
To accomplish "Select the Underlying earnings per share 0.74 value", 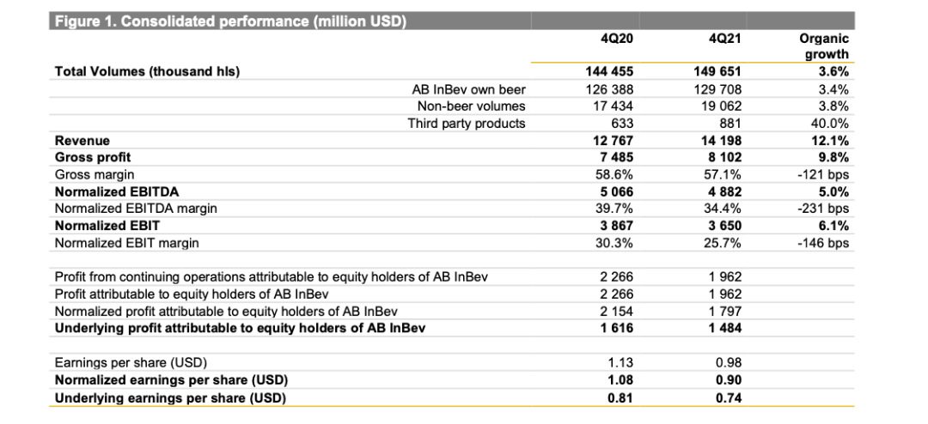I will pos(729,398).
